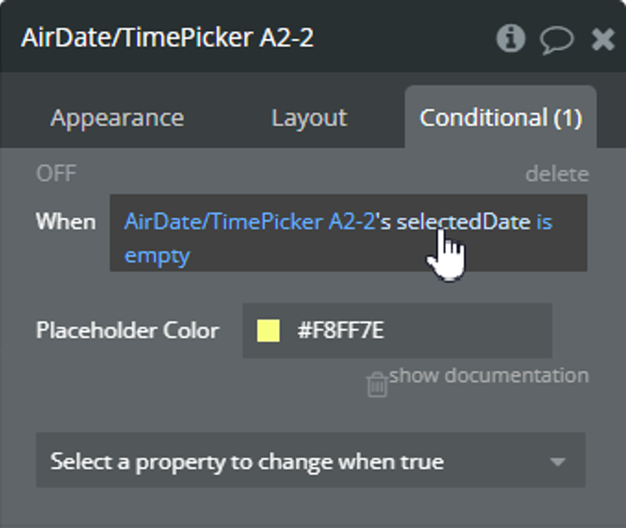The image size is (626, 528).
Task: Switch to the Layout tab
Action: point(309,118)
